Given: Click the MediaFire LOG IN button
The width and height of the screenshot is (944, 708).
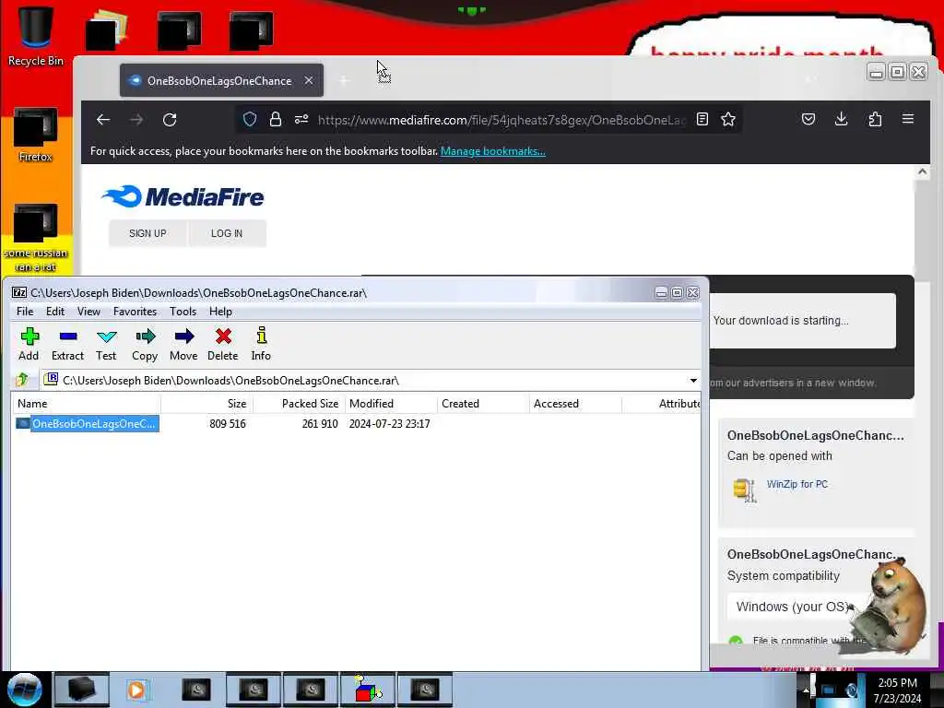Looking at the screenshot, I should pyautogui.click(x=227, y=233).
